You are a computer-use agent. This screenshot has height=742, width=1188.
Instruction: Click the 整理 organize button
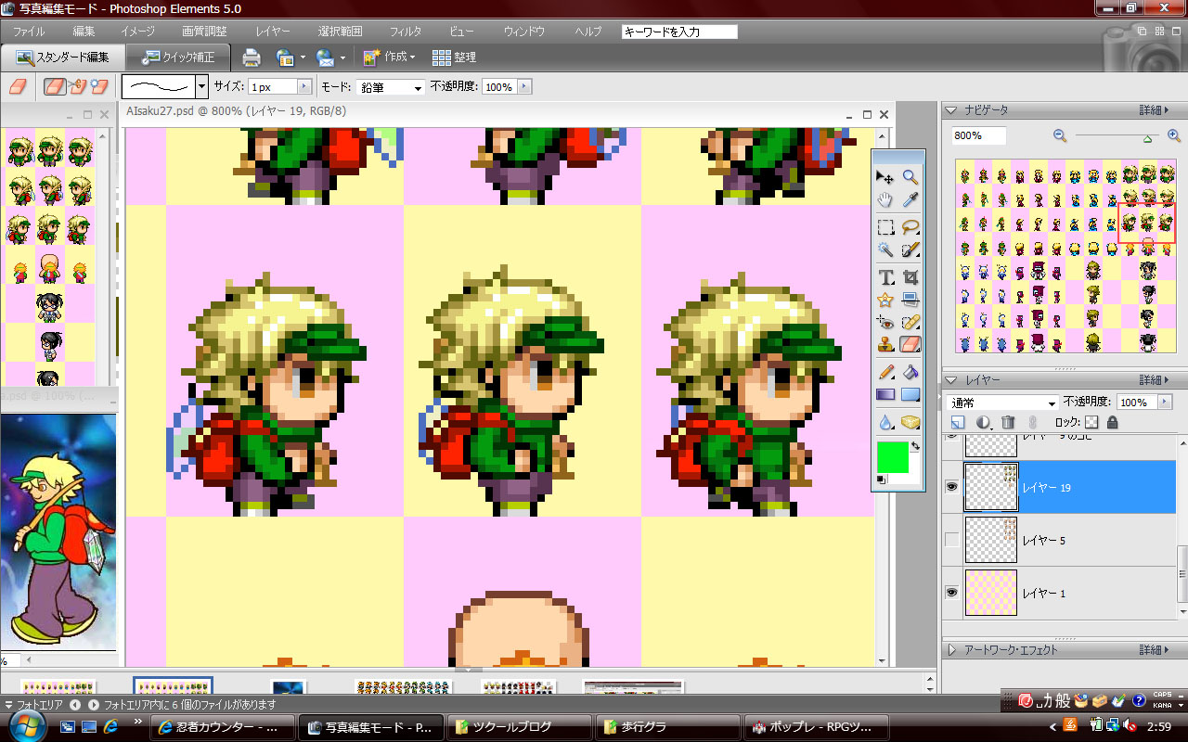tap(455, 58)
